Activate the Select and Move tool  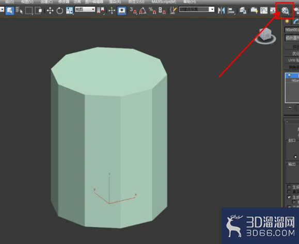tap(50, 10)
